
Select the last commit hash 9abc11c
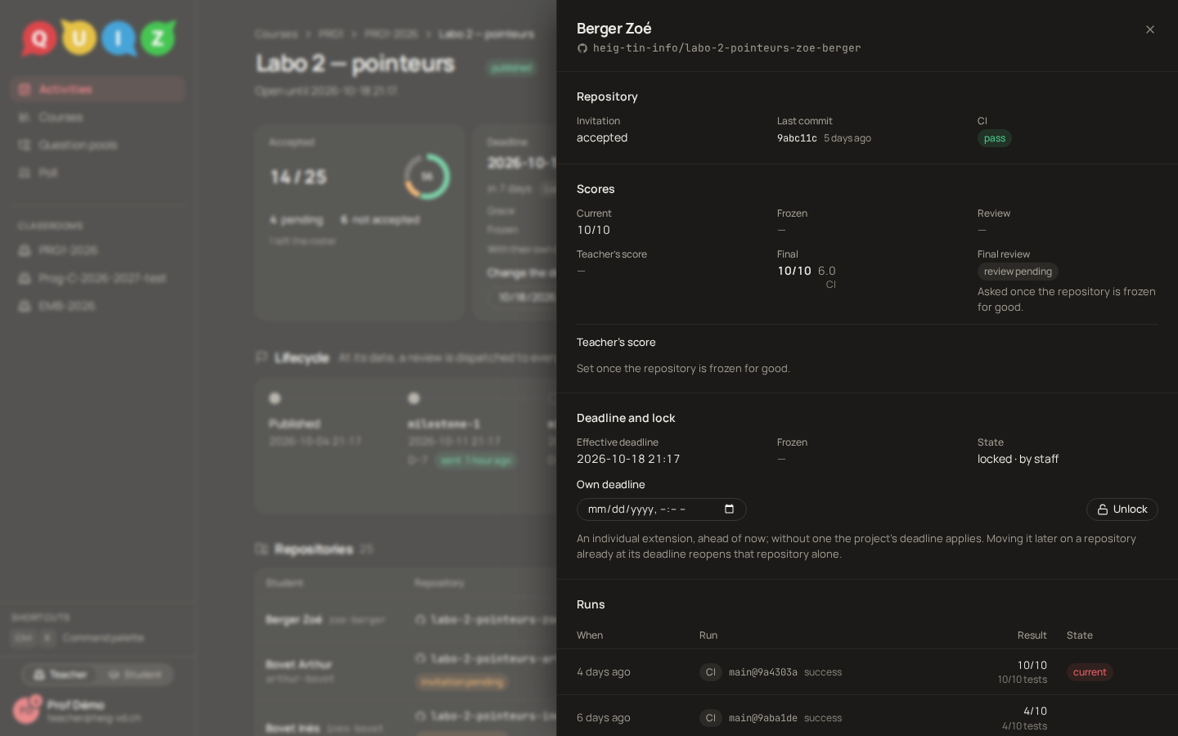coord(797,139)
